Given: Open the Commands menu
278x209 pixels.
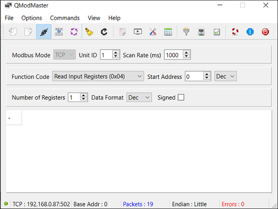Looking at the screenshot, I should point(65,18).
